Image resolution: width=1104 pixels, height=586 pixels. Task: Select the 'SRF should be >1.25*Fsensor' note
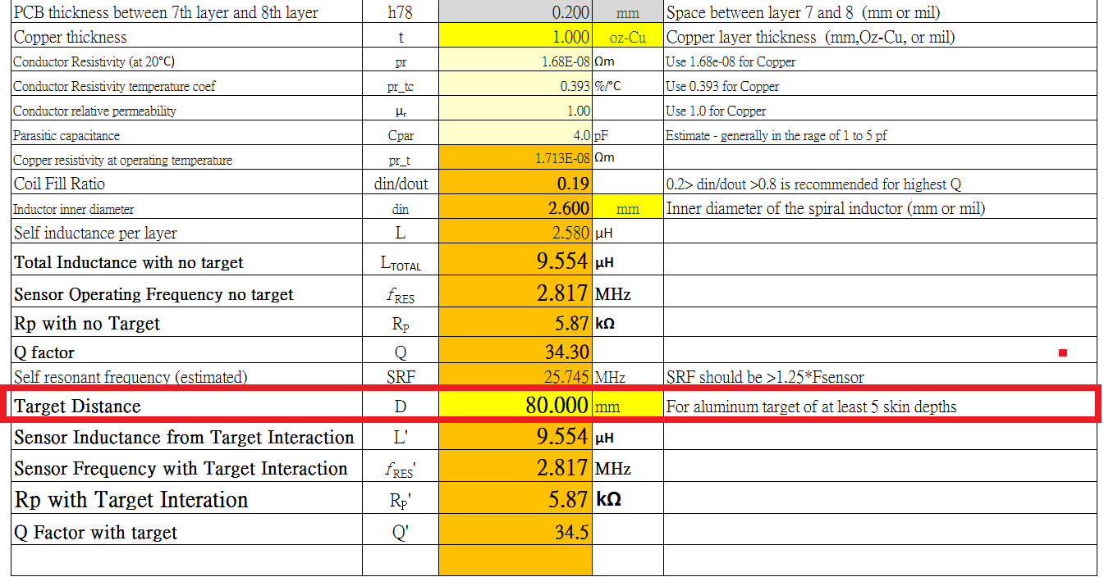pyautogui.click(x=765, y=377)
